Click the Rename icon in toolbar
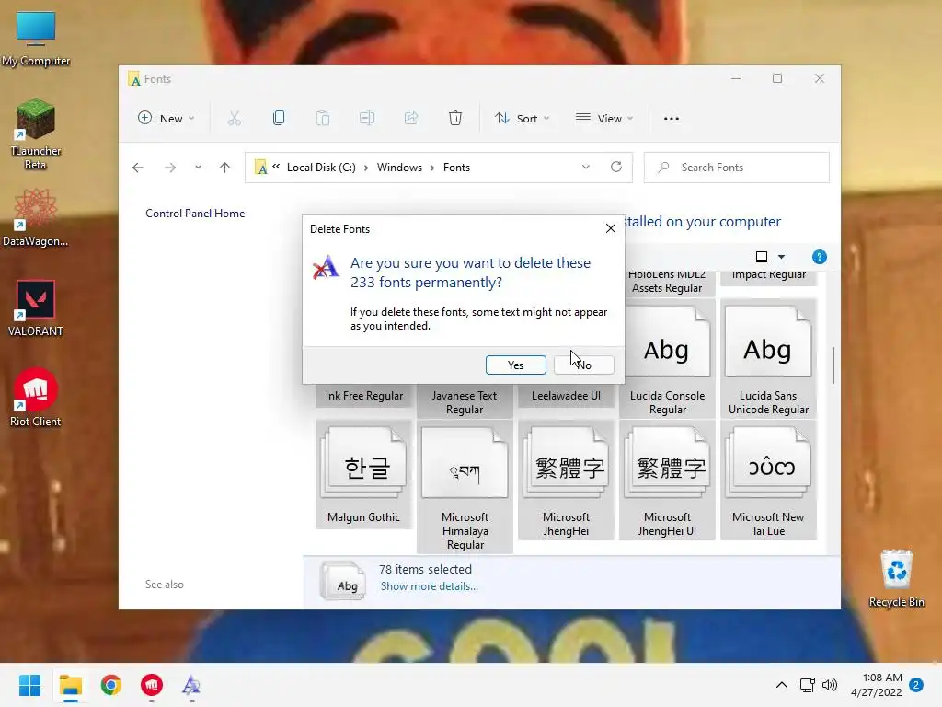 pyautogui.click(x=367, y=119)
